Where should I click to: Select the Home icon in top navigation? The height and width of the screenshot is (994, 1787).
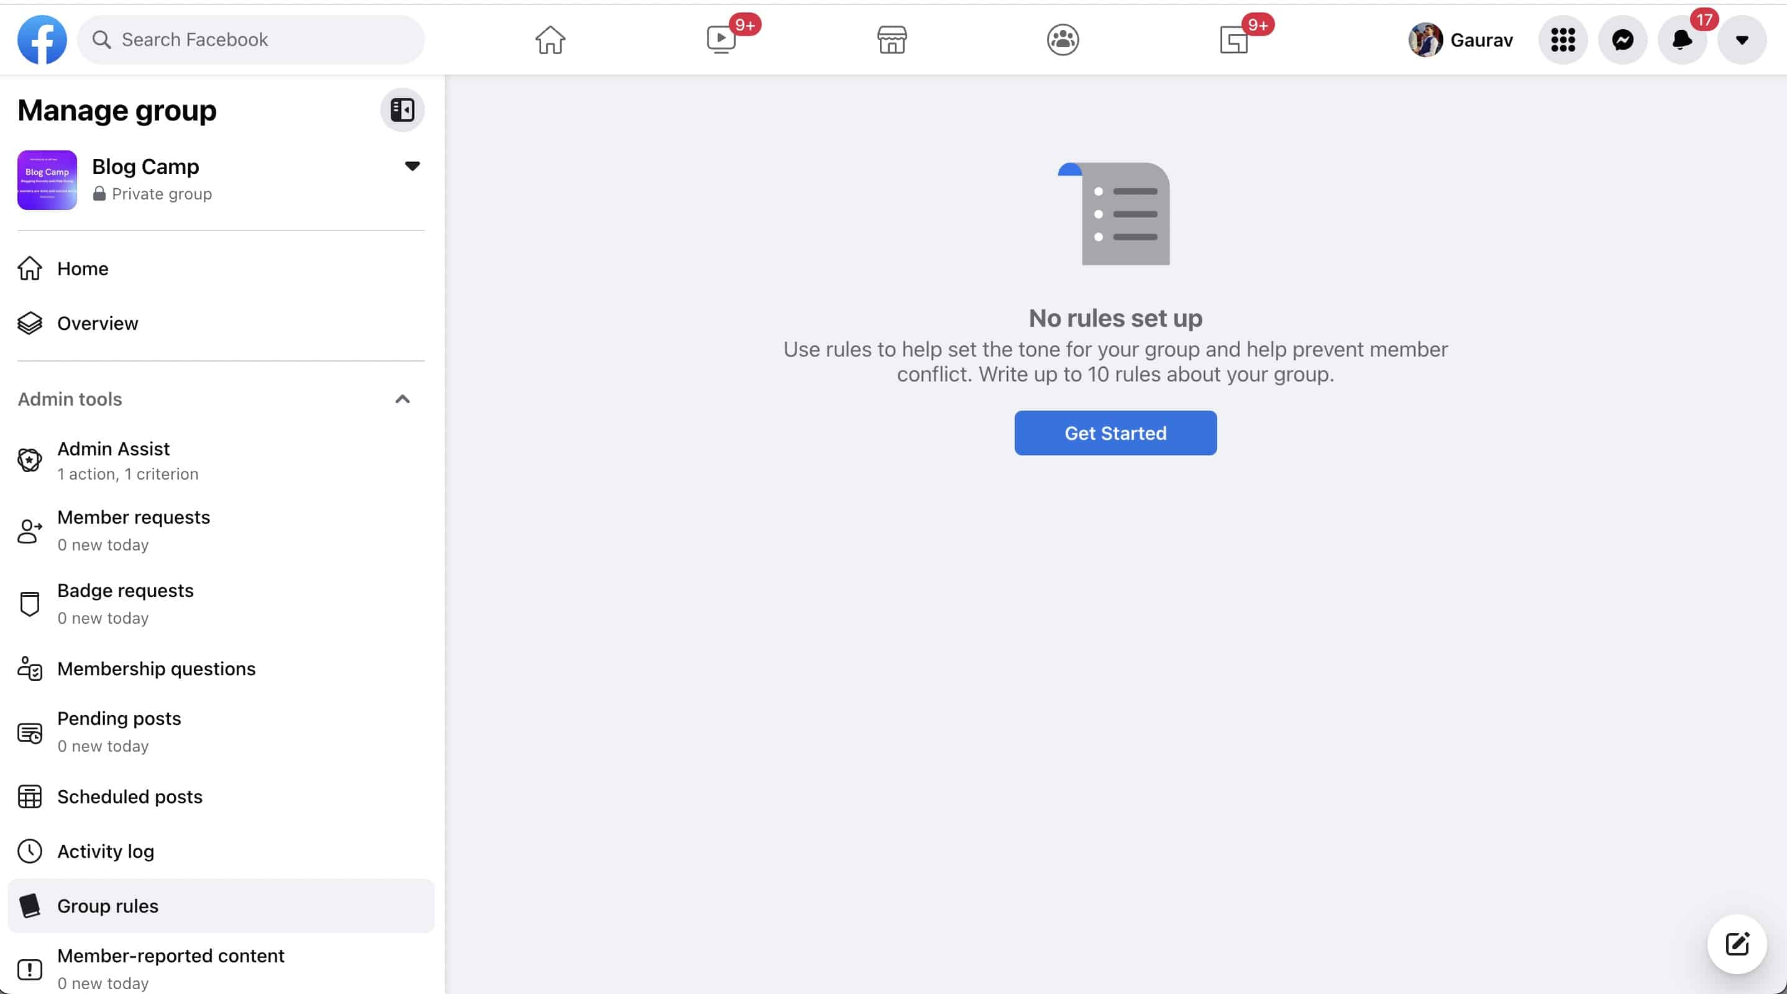pyautogui.click(x=549, y=40)
